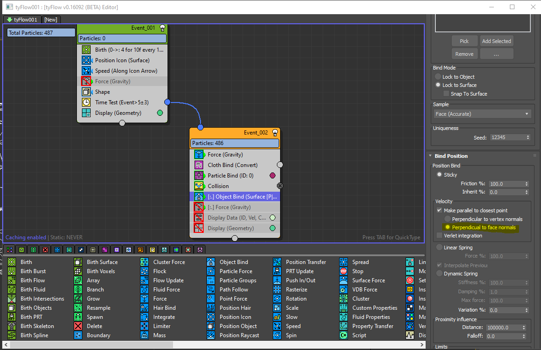The height and width of the screenshot is (350, 541).
Task: Adjust the Inherit % spinner arrows
Action: pyautogui.click(x=526, y=192)
